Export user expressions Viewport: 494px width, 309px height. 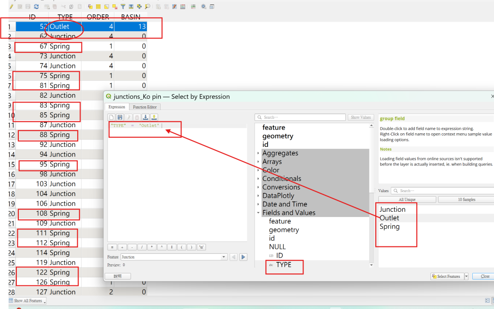coord(154,117)
